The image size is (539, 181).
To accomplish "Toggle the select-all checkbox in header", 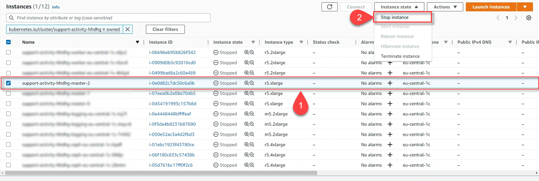I will [8, 42].
